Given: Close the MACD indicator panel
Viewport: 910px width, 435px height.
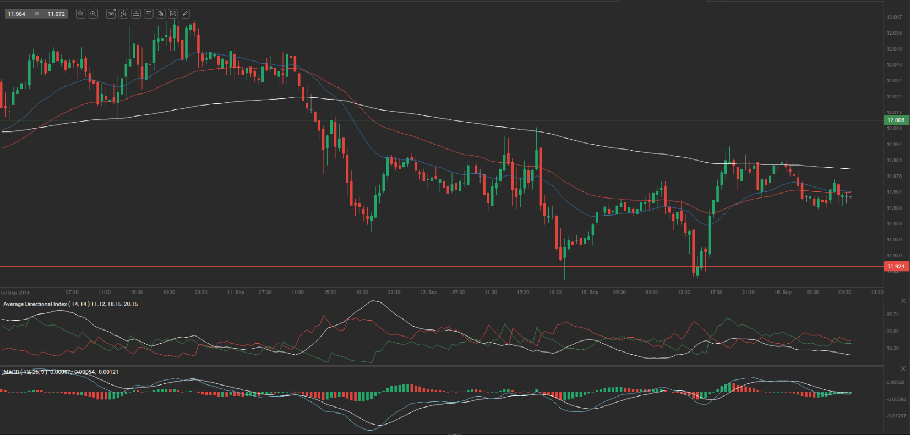Looking at the screenshot, I should 903,368.
